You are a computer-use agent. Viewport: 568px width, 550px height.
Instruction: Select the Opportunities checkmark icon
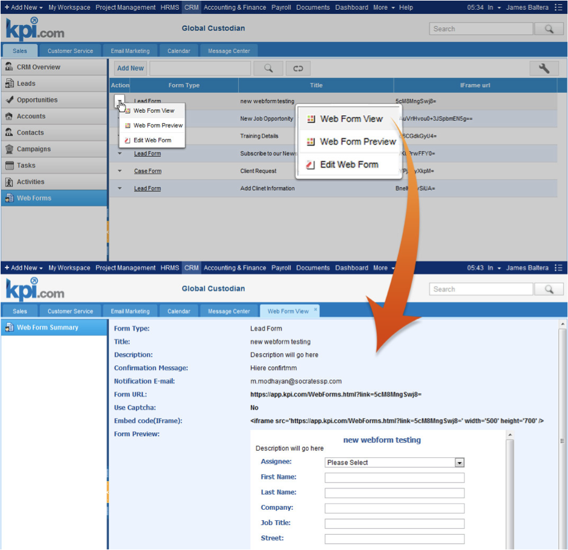tap(9, 99)
